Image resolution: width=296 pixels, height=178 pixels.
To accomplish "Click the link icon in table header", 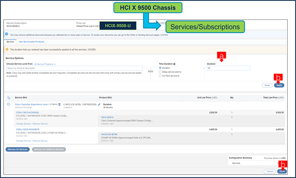I will (x=9, y=98).
